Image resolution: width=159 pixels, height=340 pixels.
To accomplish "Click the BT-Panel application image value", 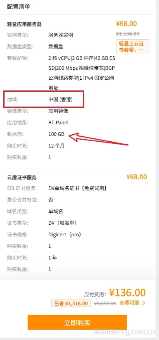I will [x=58, y=123].
